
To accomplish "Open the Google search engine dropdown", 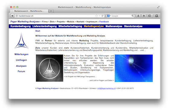I will [109, 16].
